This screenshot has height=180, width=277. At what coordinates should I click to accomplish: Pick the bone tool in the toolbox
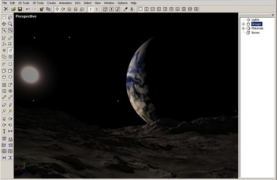pyautogui.click(x=10, y=38)
